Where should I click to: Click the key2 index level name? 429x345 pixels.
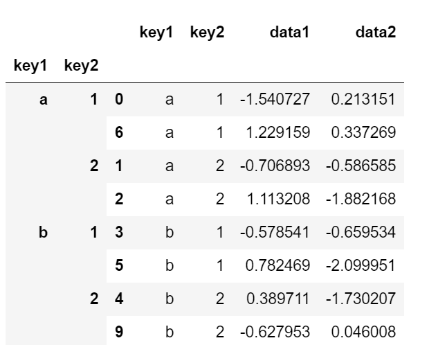(81, 66)
